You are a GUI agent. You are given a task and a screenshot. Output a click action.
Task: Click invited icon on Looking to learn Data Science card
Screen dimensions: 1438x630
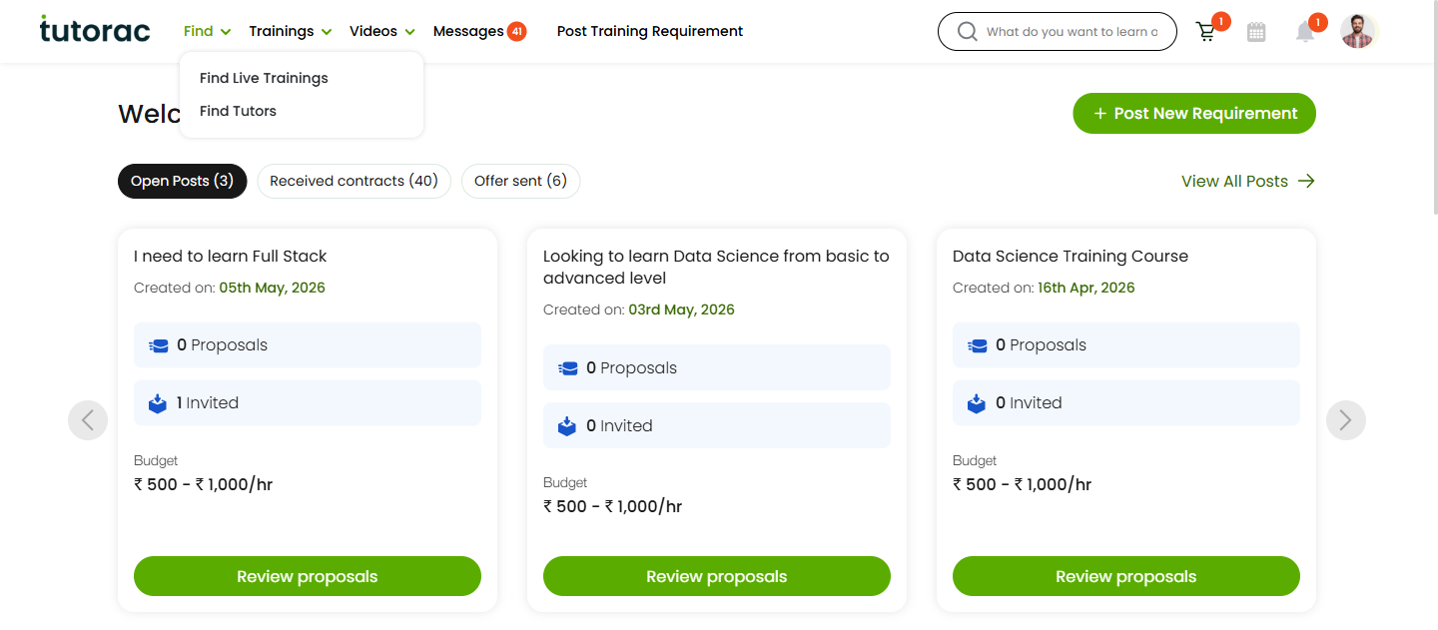pos(567,426)
